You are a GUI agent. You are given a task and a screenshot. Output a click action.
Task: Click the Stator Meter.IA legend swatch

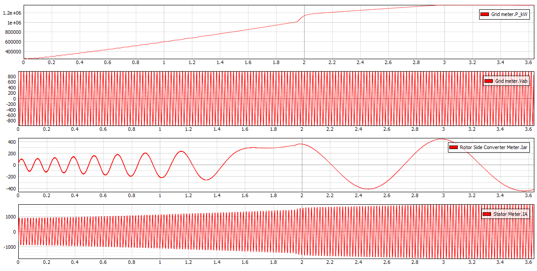point(486,214)
